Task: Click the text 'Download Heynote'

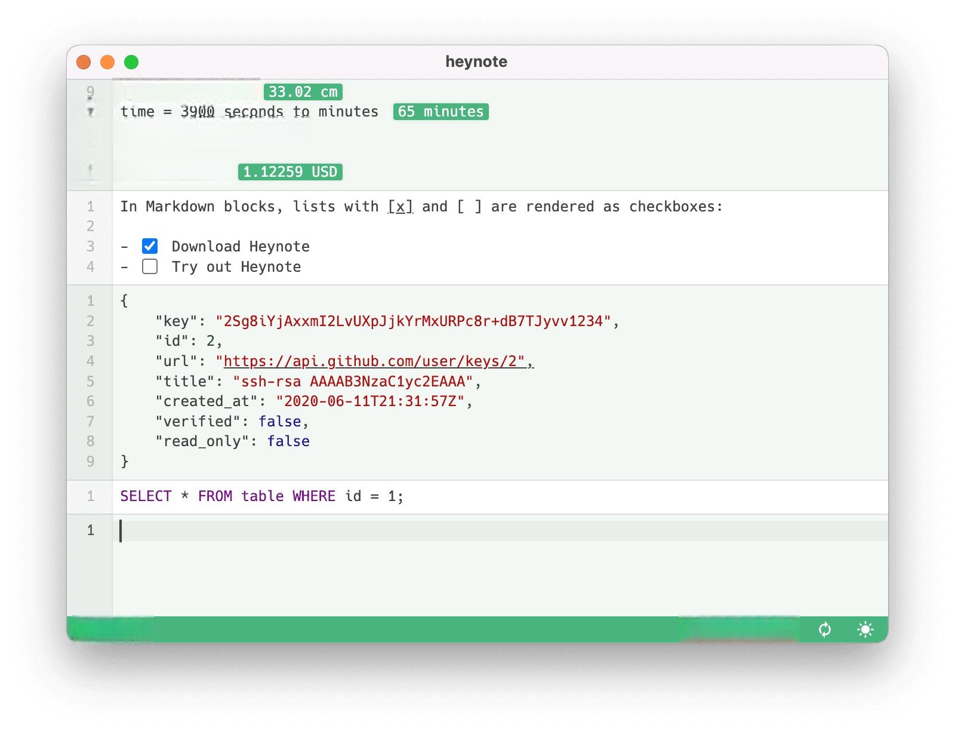Action: pos(241,247)
